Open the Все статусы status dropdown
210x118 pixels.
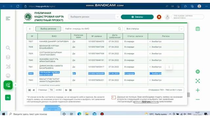154,29
